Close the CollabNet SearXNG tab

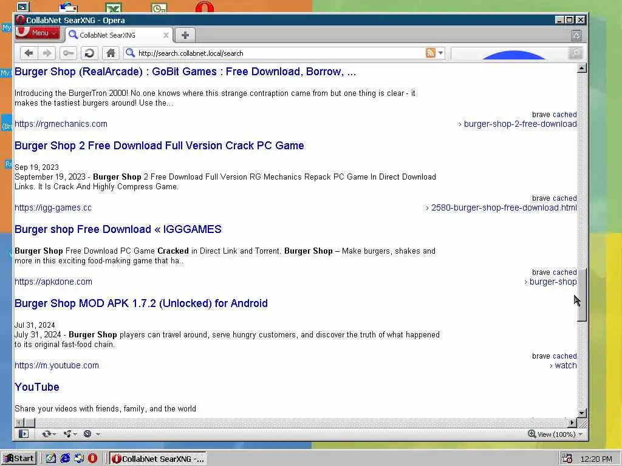(x=166, y=35)
